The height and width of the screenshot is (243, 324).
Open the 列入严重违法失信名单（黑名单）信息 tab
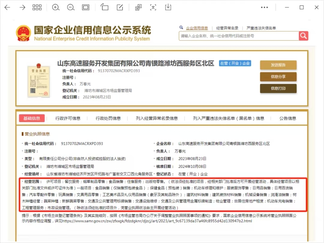tap(228, 118)
